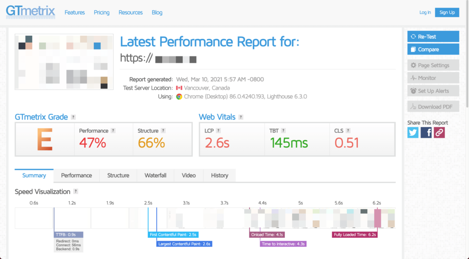This screenshot has height=259, width=469.
Task: Click the help icon beside LCP
Action: [218, 131]
